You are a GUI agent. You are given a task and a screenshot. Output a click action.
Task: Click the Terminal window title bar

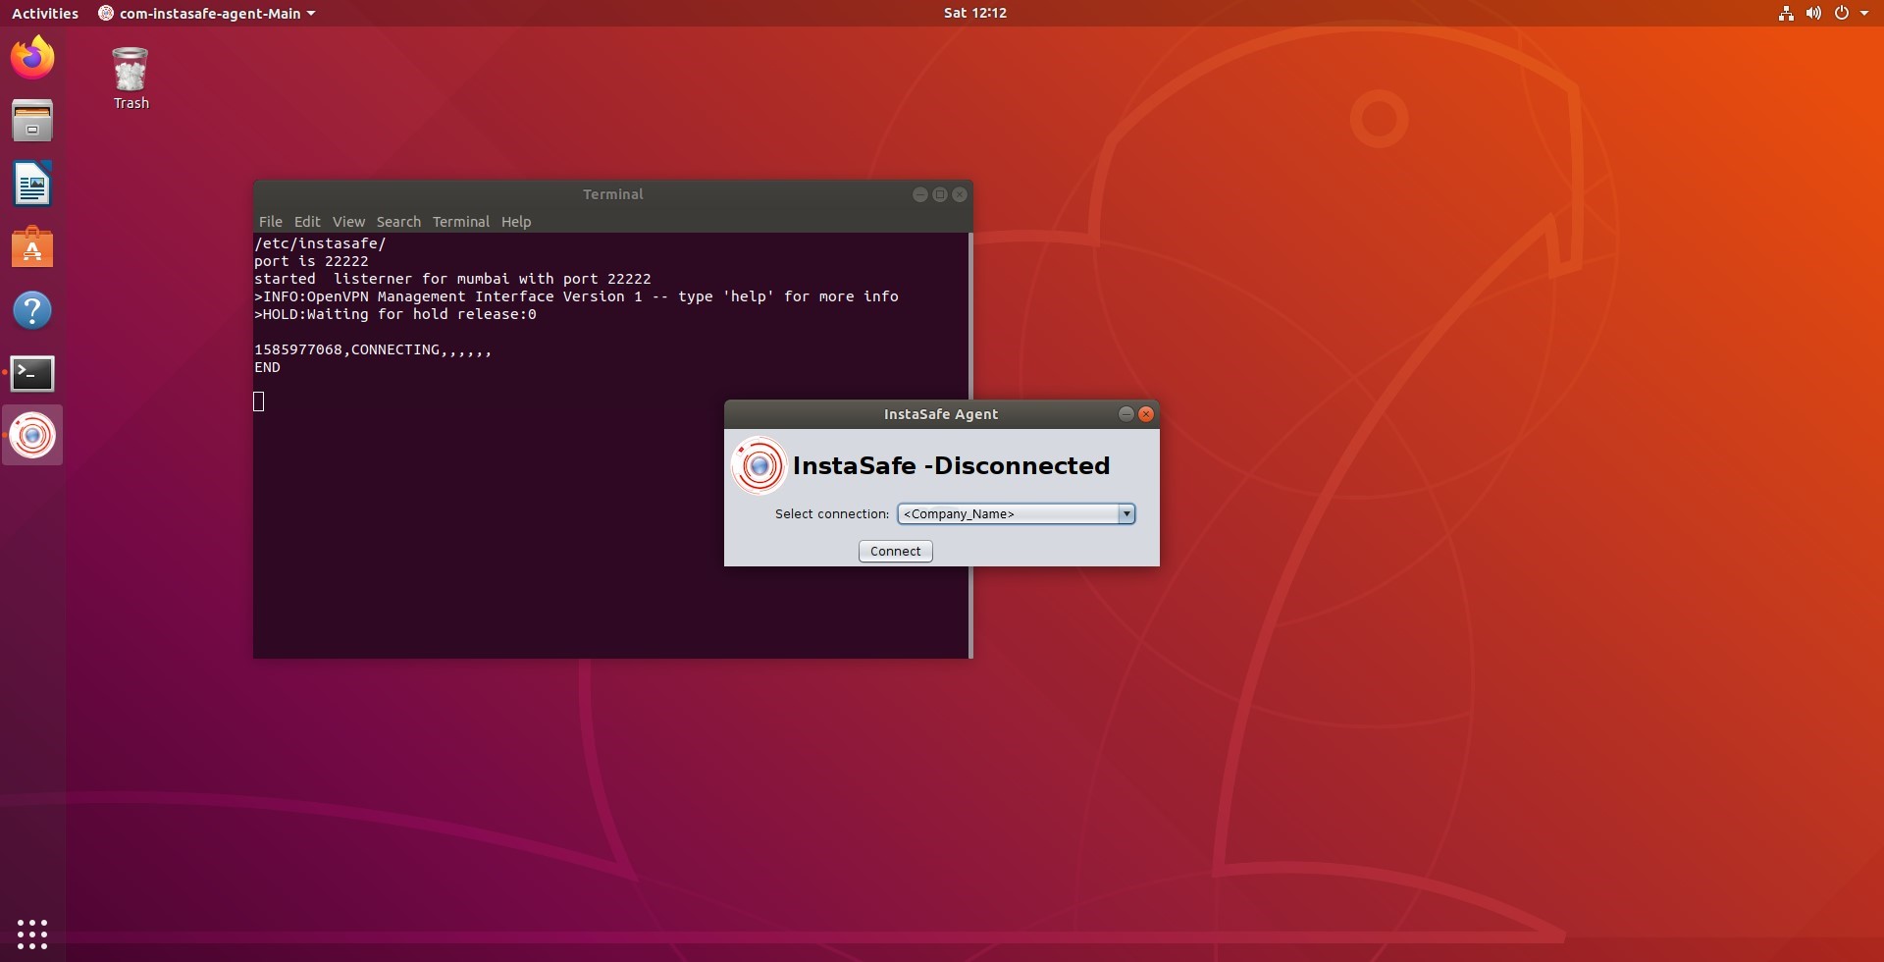613,194
